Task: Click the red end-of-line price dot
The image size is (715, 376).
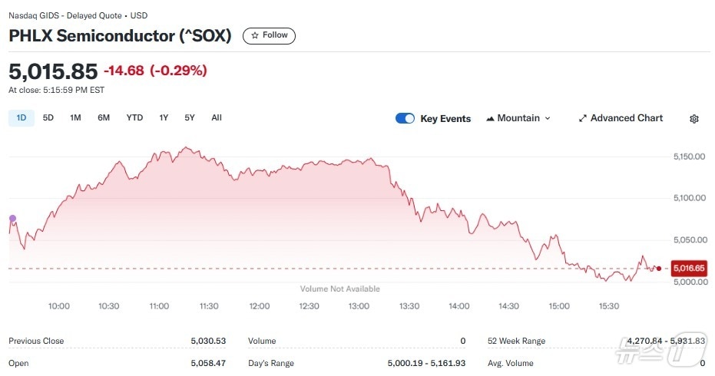Action: tap(659, 269)
